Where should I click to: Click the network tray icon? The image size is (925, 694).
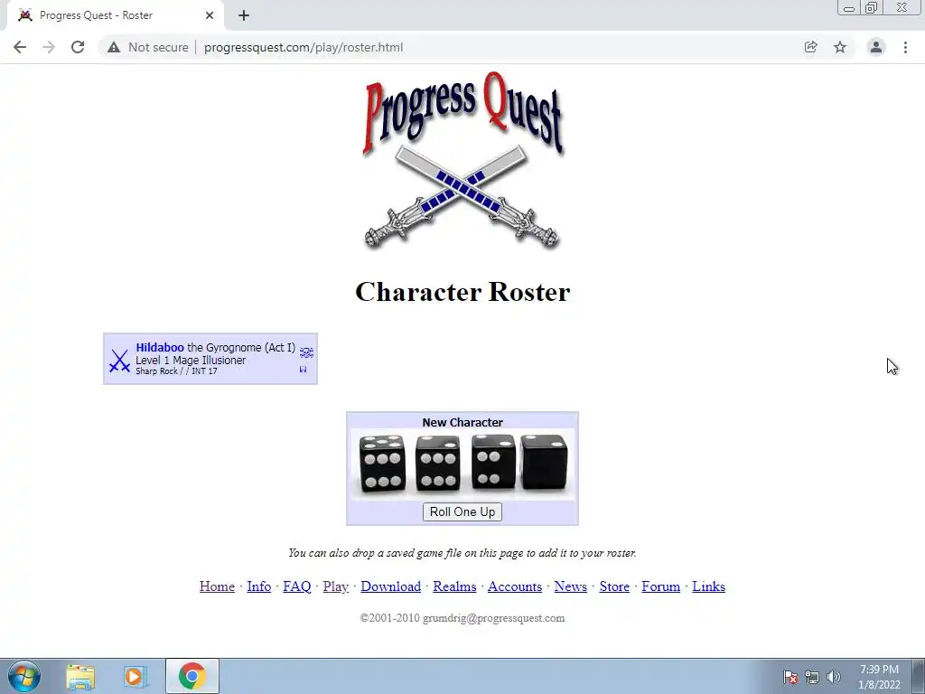pos(812,677)
